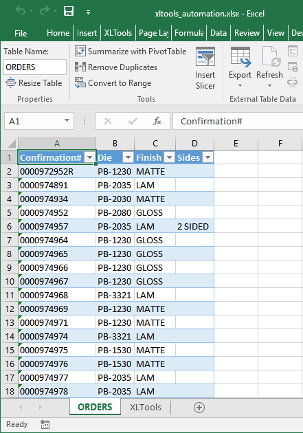Add a new sheet with plus icon
Screen dimensions: 303x433
199,408
